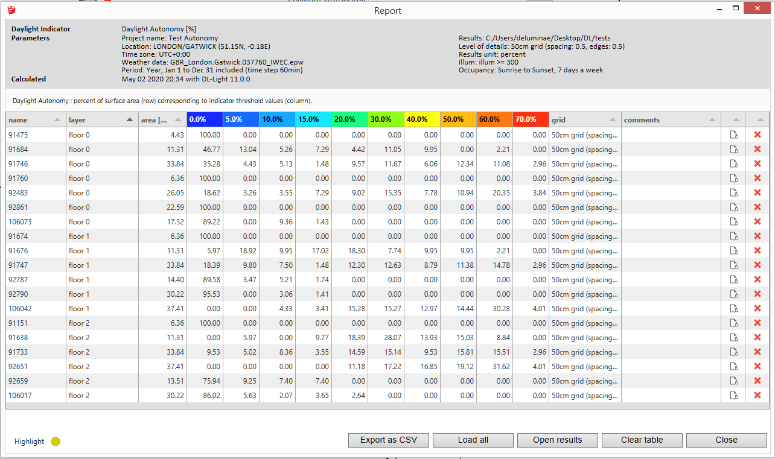
Task: Delete row 91475 with its red X
Action: click(757, 135)
